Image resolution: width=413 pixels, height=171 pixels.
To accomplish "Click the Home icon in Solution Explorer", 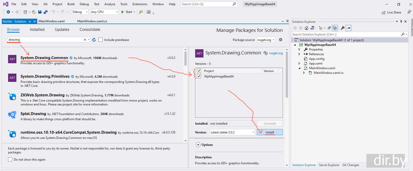I will click(x=306, y=28).
